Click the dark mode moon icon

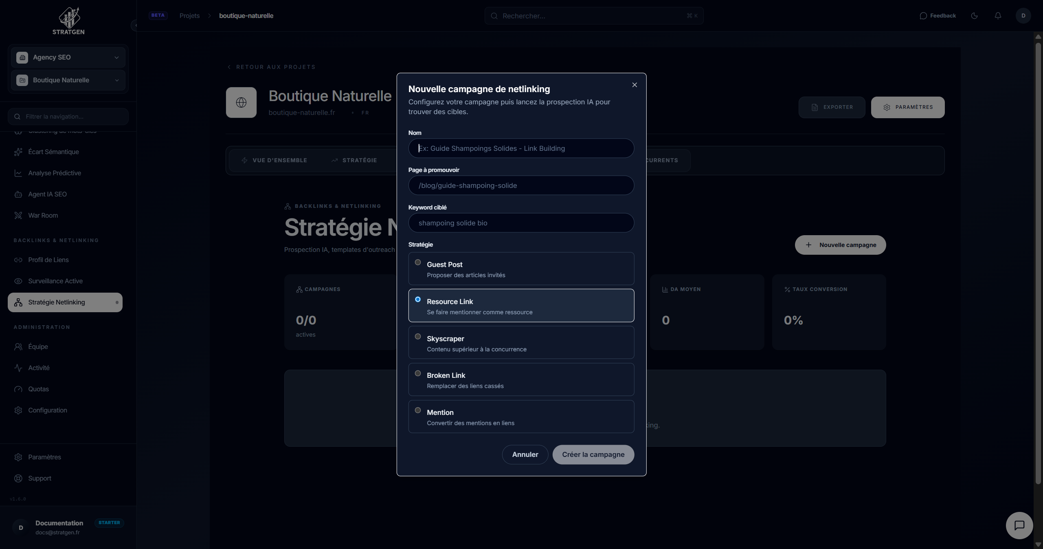(974, 15)
